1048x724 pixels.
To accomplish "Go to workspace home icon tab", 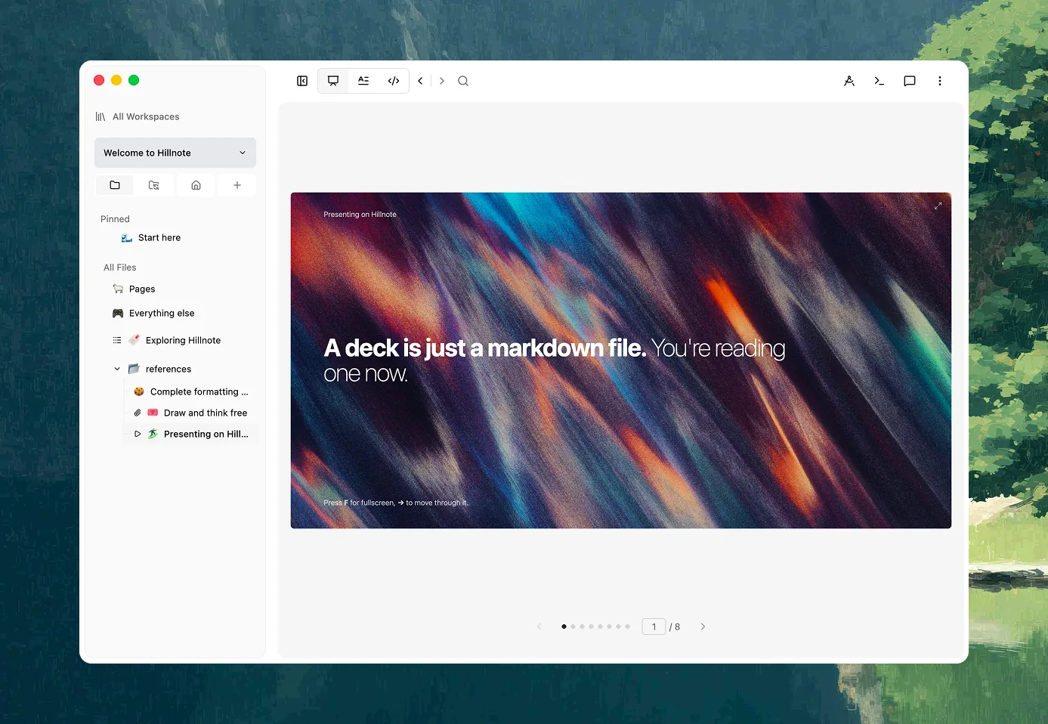I will (196, 185).
